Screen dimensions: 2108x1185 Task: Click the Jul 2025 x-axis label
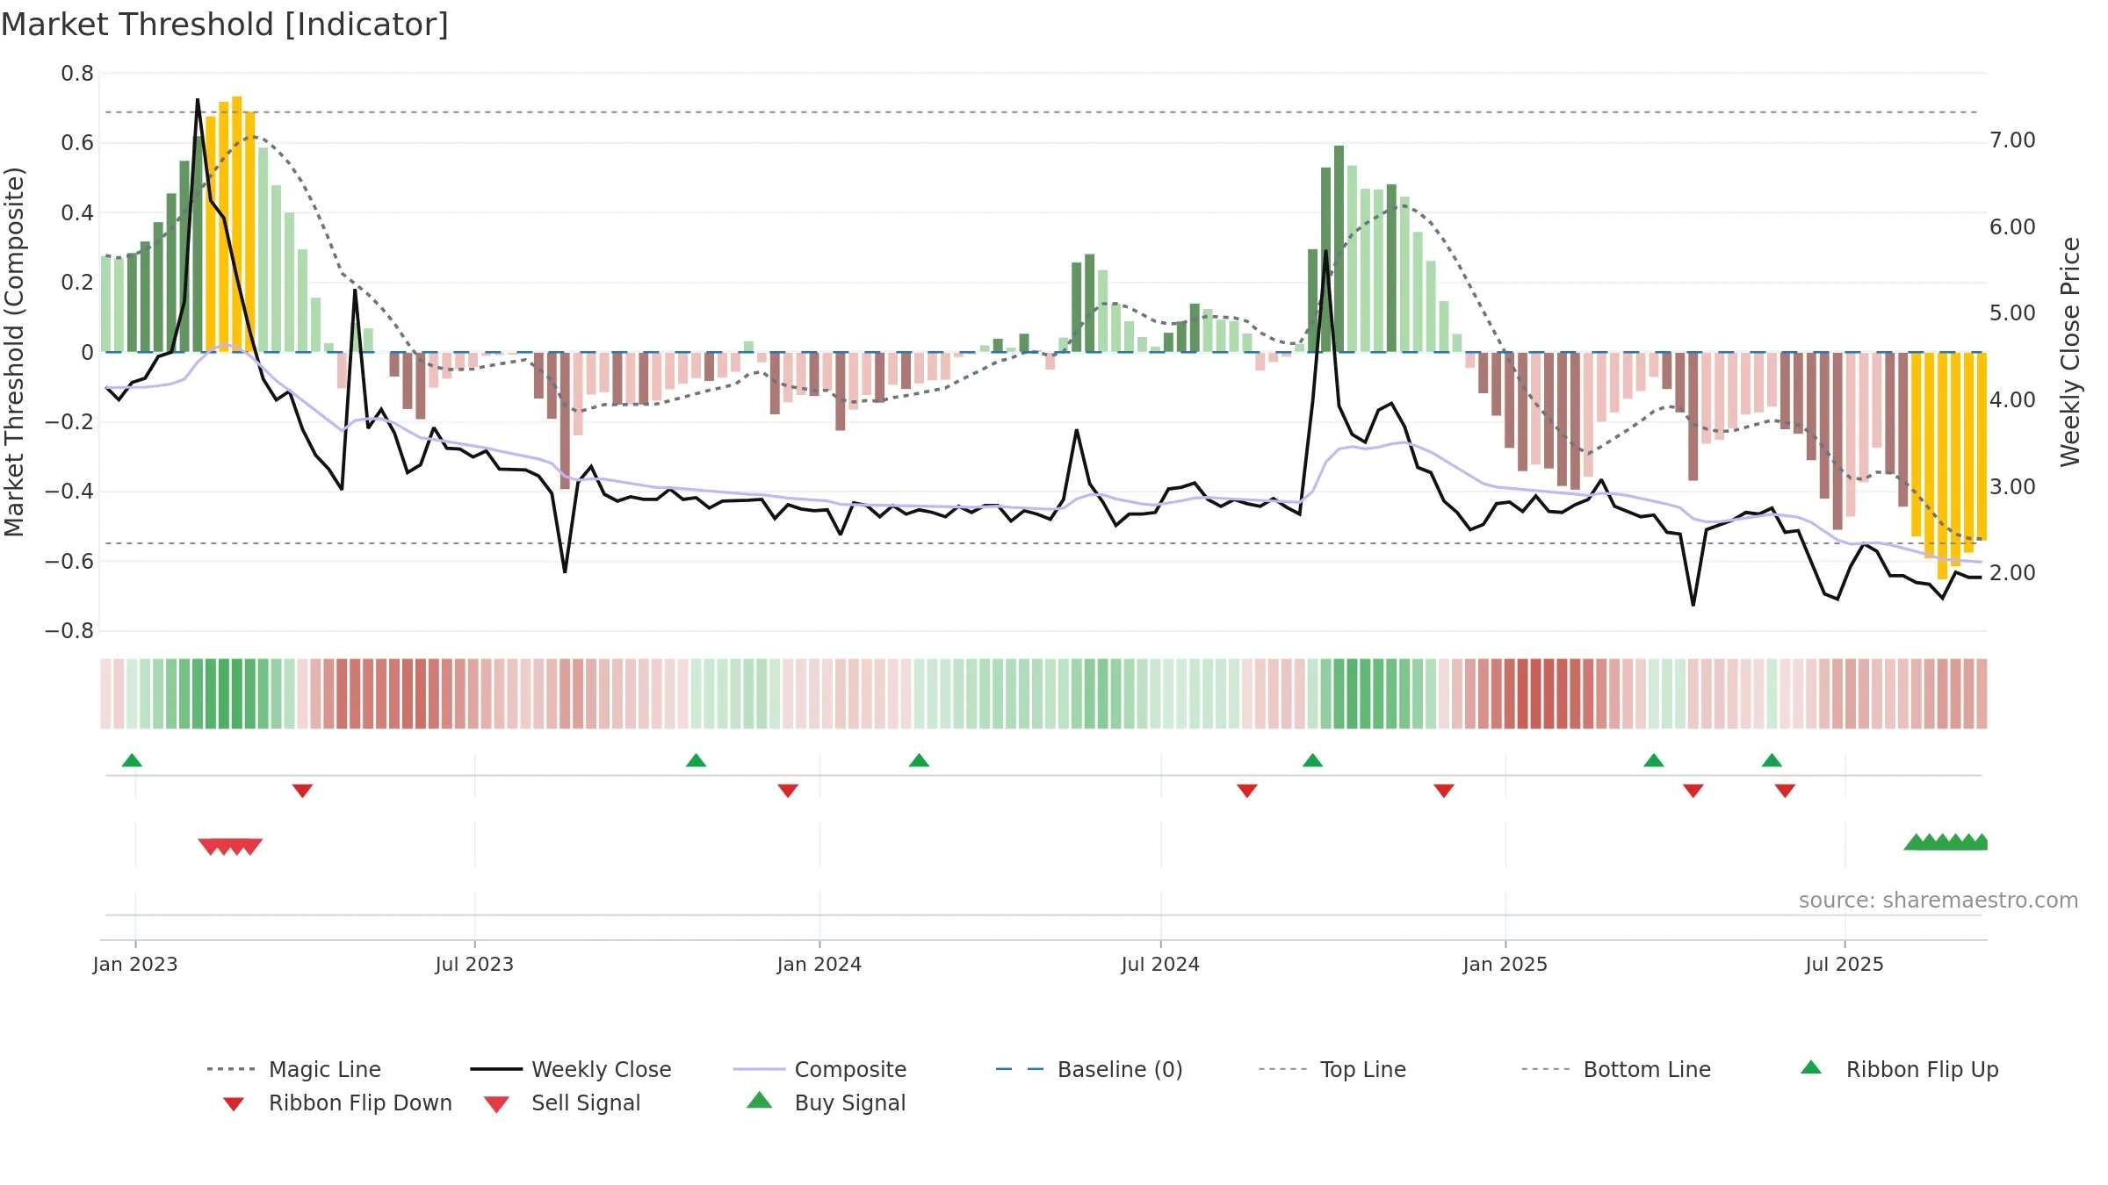(1844, 964)
